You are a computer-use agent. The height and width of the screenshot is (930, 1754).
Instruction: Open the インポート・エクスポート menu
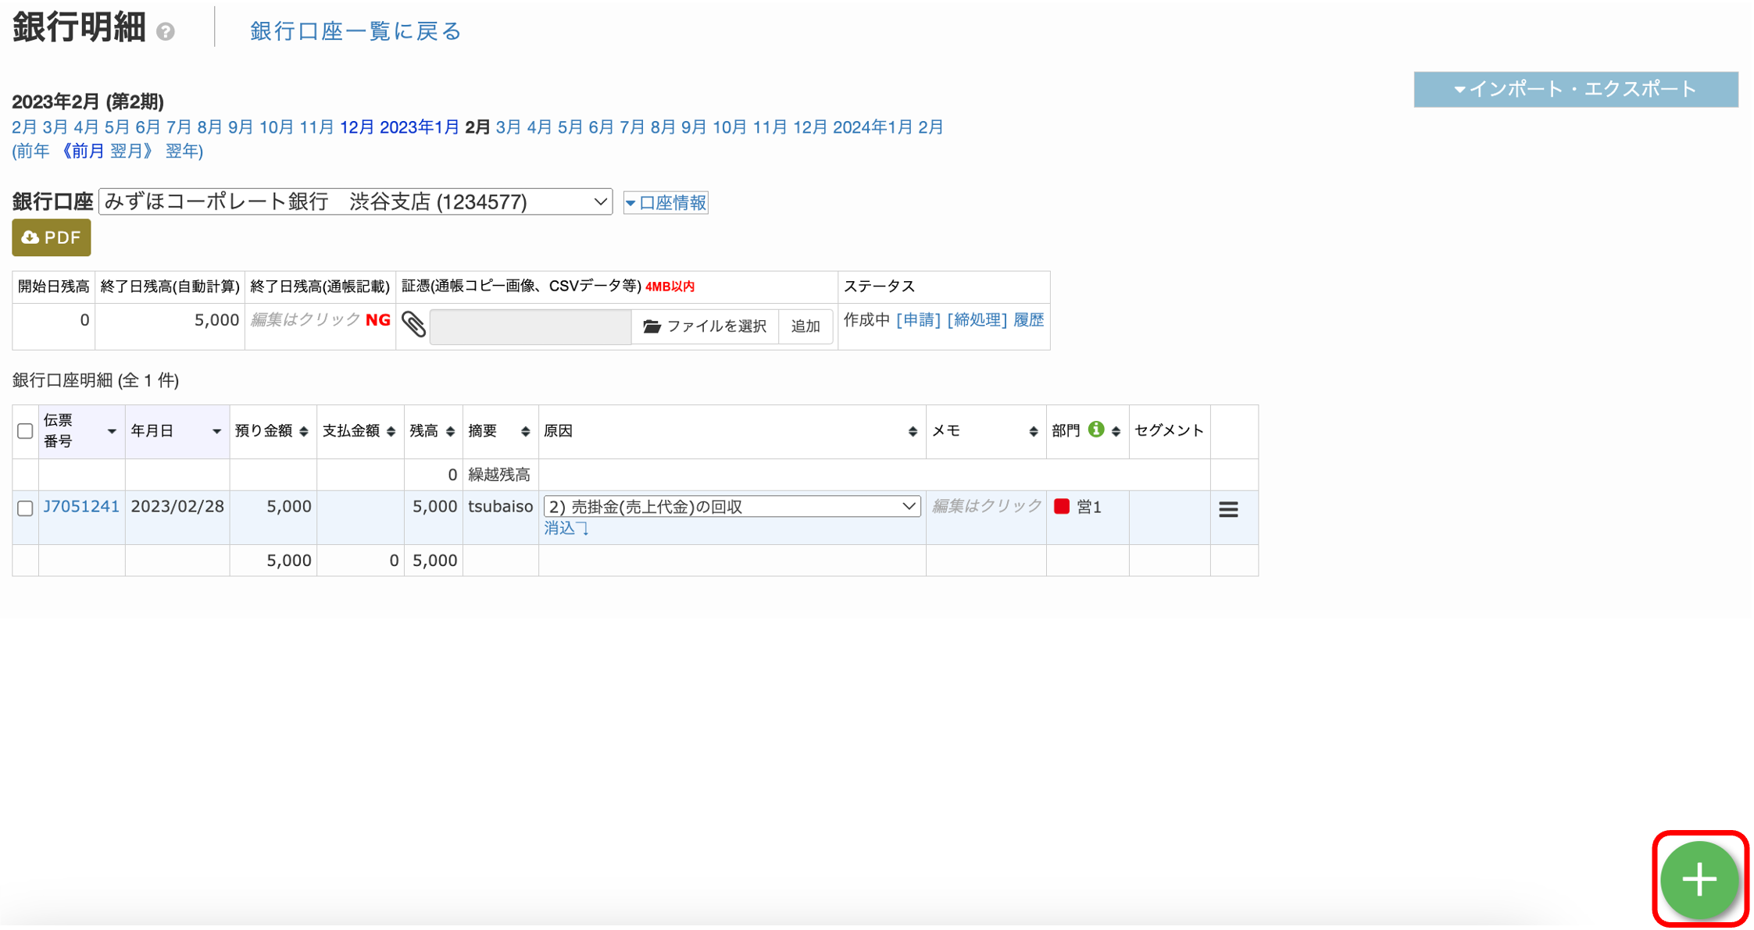[1576, 89]
